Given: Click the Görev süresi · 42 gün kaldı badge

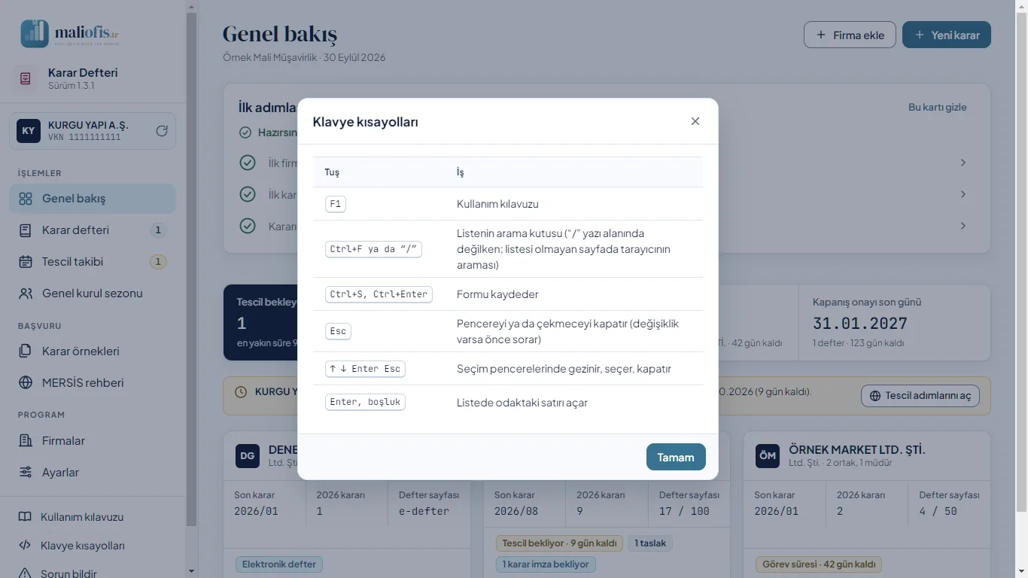Looking at the screenshot, I should point(819,564).
